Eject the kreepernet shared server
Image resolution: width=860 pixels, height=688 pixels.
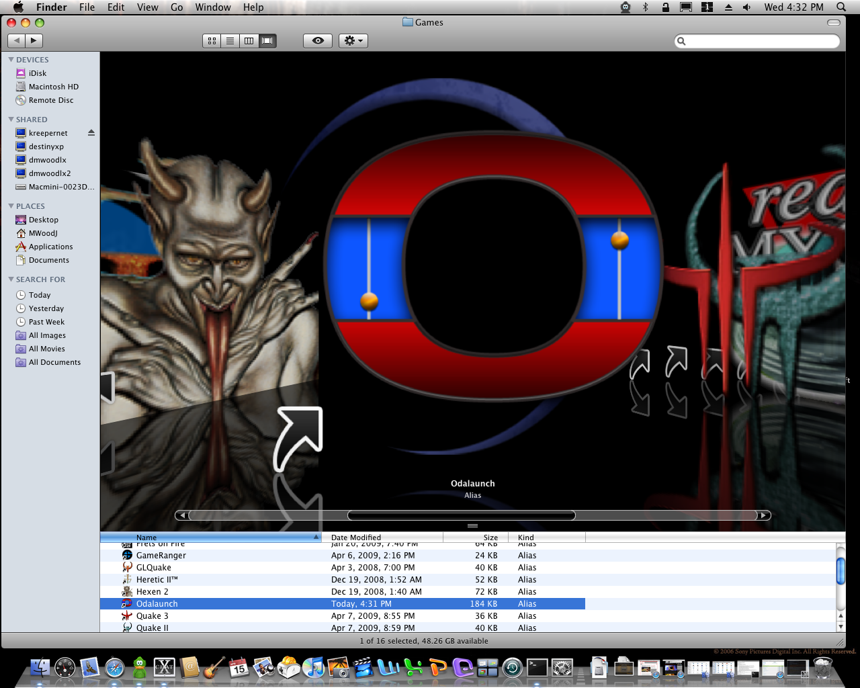click(91, 133)
